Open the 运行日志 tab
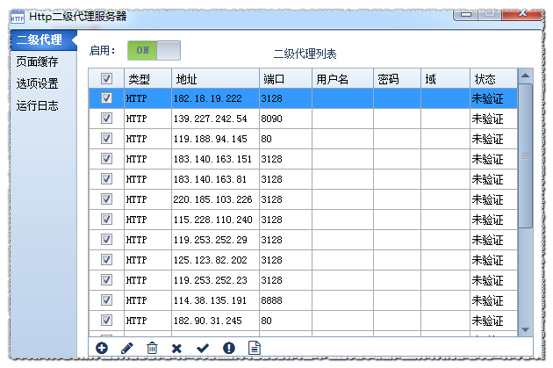 point(38,105)
